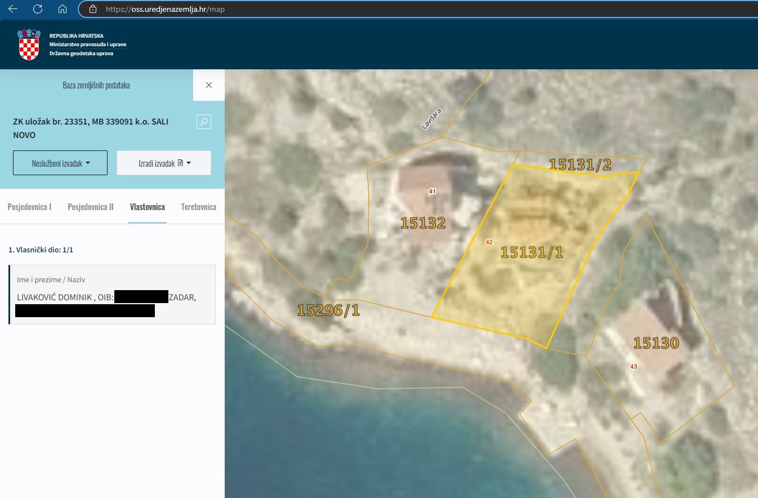Screen dimensions: 758x498
Task: Click the Croatian coat of arms logo
Action: click(x=29, y=45)
